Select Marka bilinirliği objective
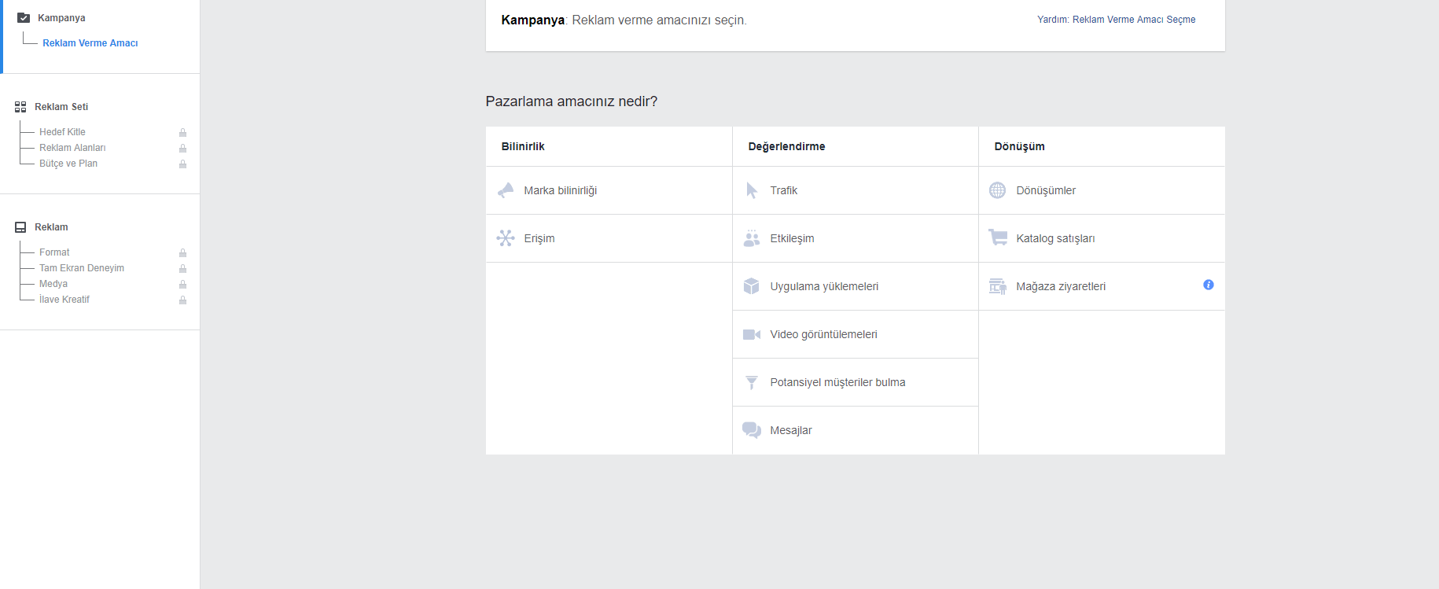The width and height of the screenshot is (1439, 589). (x=609, y=190)
